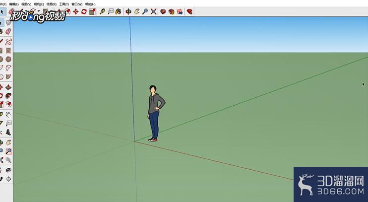Choose the Zoom Window tool

pyautogui.click(x=8, y=151)
